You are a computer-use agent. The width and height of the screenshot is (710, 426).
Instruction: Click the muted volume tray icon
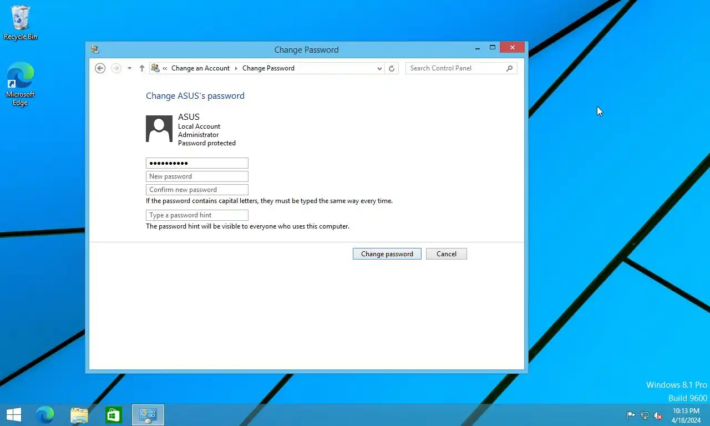click(658, 415)
